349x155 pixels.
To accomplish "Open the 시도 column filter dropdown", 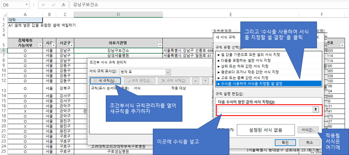I will pyautogui.click(x=54, y=45).
